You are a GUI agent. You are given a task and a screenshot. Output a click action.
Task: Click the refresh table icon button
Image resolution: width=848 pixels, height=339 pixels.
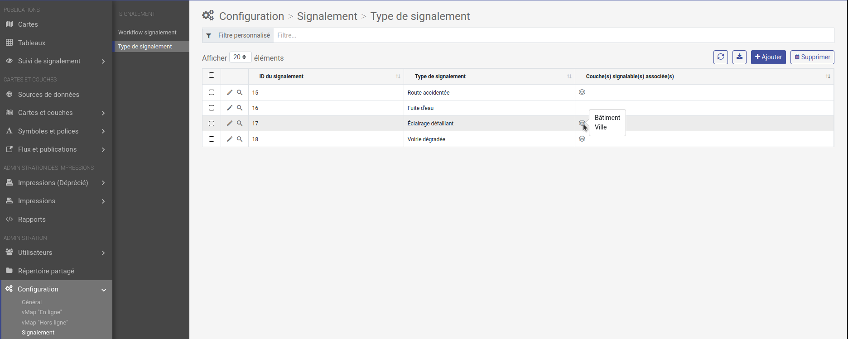pyautogui.click(x=721, y=57)
